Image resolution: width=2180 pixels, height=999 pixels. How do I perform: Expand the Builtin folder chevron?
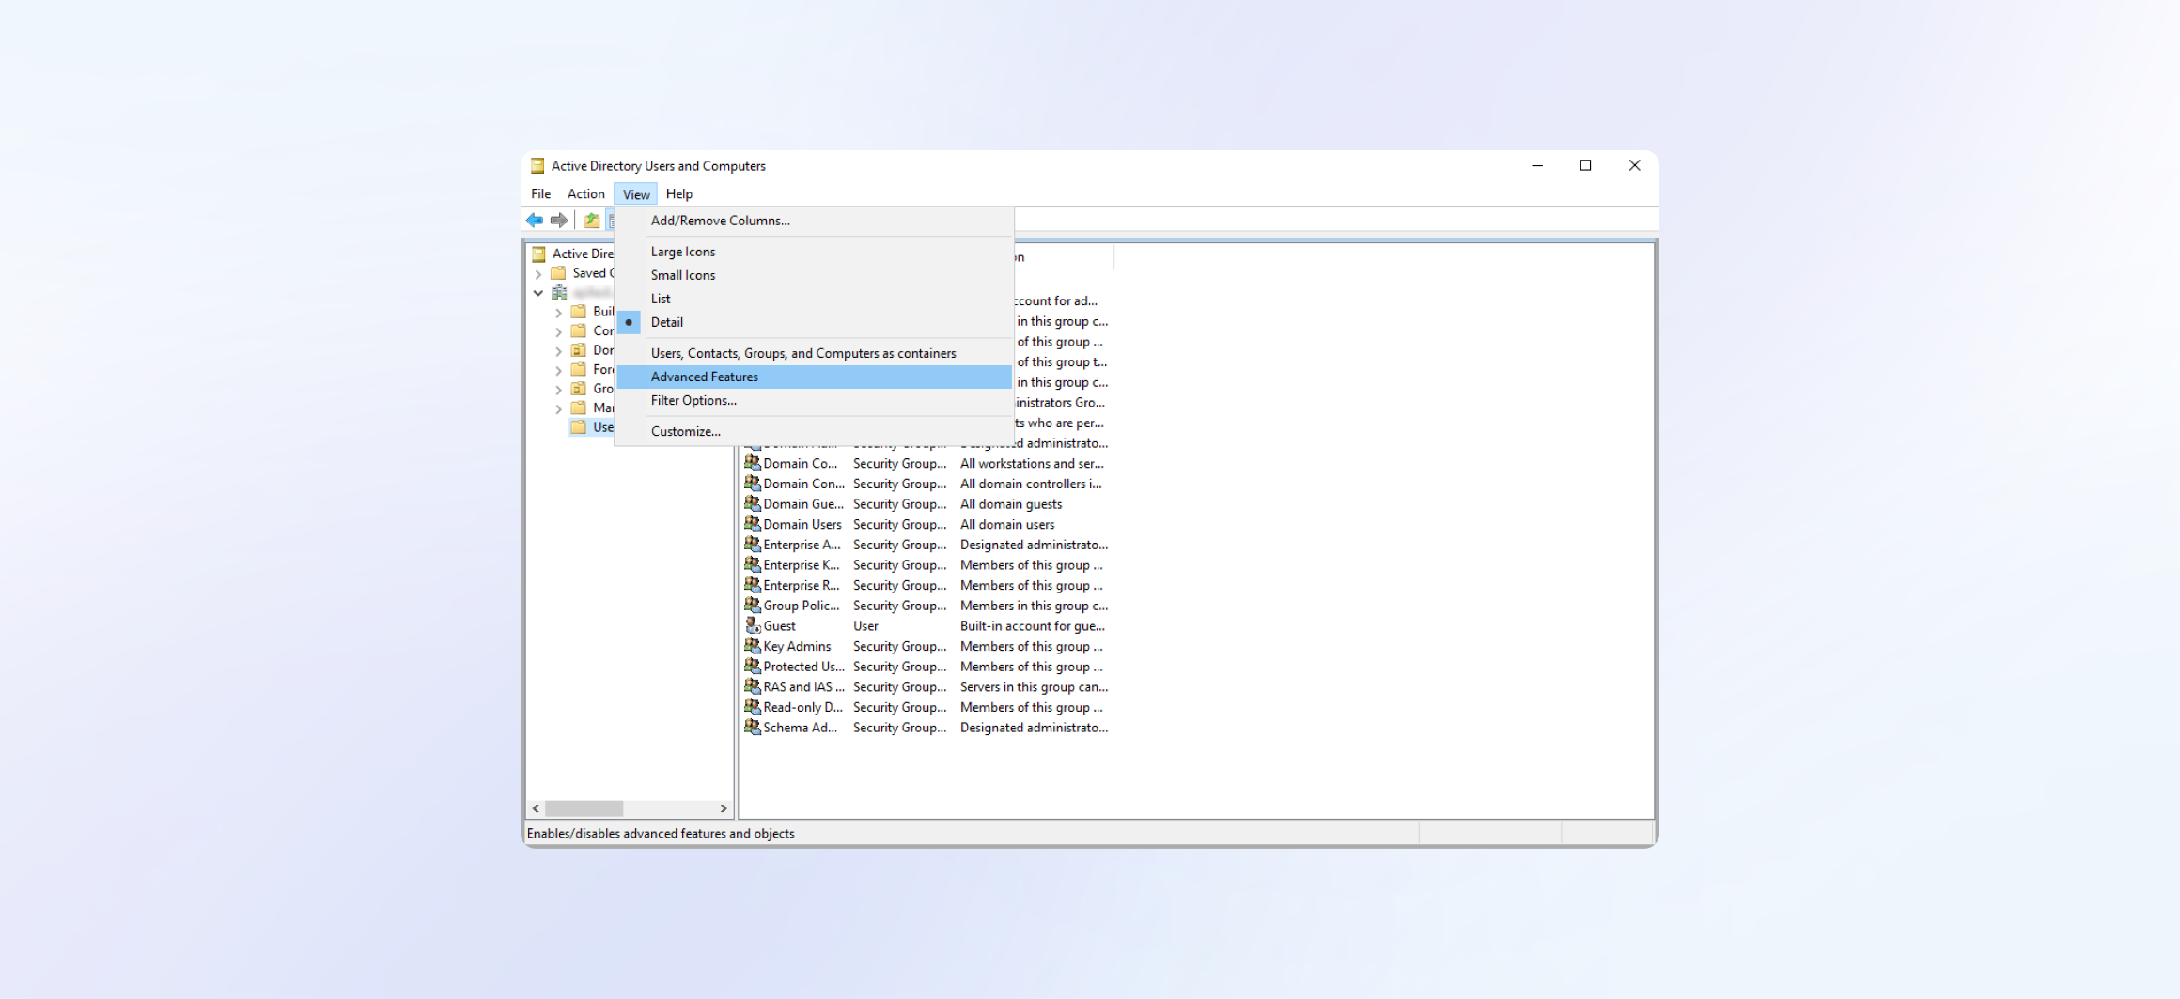click(559, 313)
